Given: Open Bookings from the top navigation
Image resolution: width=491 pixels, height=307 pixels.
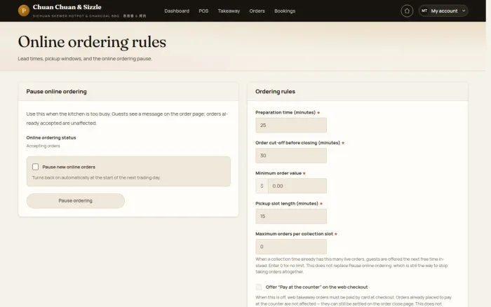Looking at the screenshot, I should pyautogui.click(x=285, y=11).
